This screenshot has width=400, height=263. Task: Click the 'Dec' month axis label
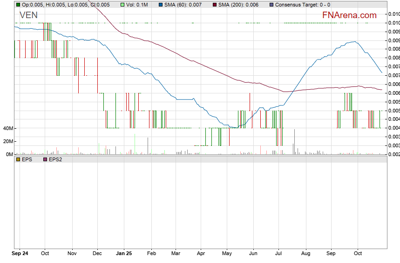click(x=97, y=254)
